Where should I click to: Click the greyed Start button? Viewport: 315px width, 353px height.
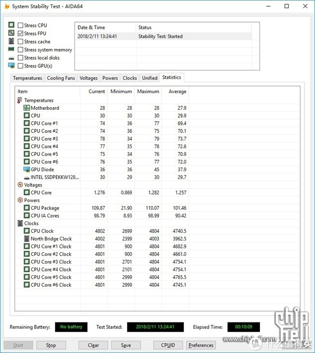point(18,345)
